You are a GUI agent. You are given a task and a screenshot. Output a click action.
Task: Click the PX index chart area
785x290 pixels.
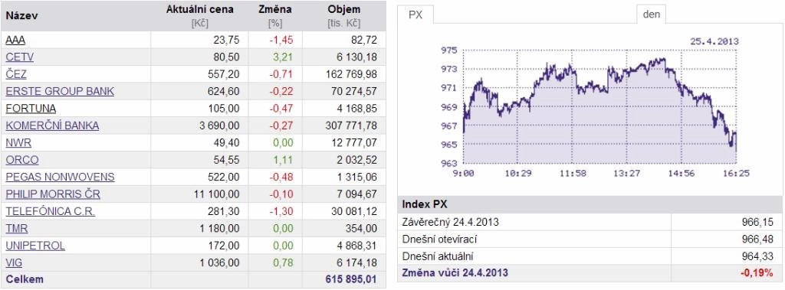[x=599, y=106]
